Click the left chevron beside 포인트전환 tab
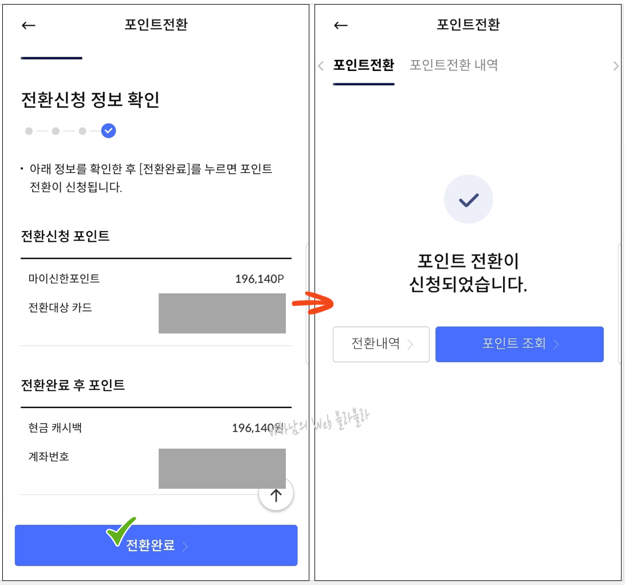Image resolution: width=625 pixels, height=585 pixels. point(321,66)
